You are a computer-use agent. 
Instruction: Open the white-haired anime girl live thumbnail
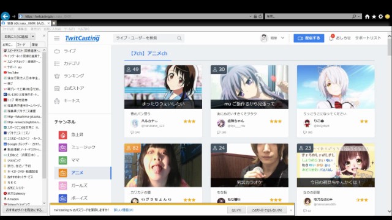336,87
